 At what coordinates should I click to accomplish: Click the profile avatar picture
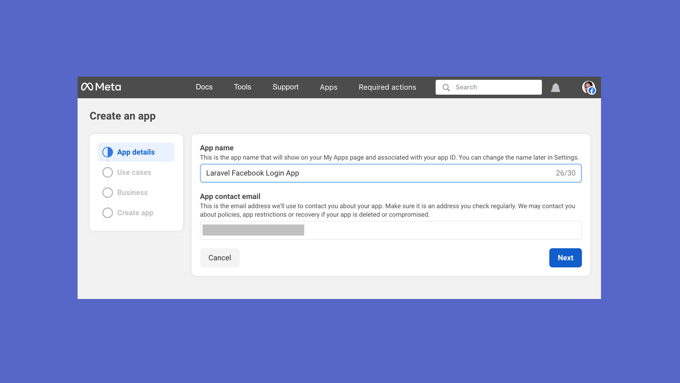pyautogui.click(x=588, y=87)
